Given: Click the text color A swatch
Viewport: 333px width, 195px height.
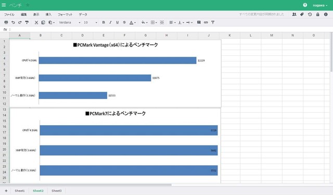Looking at the screenshot, I should pyautogui.click(x=131, y=22).
